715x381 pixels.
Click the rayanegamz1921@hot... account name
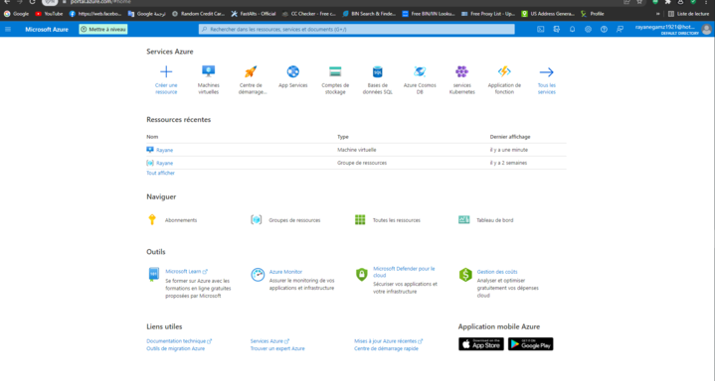click(665, 27)
